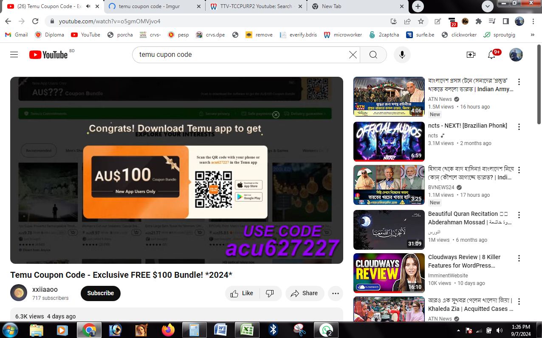Start voice search with microphone
Image resolution: width=542 pixels, height=338 pixels.
click(402, 54)
